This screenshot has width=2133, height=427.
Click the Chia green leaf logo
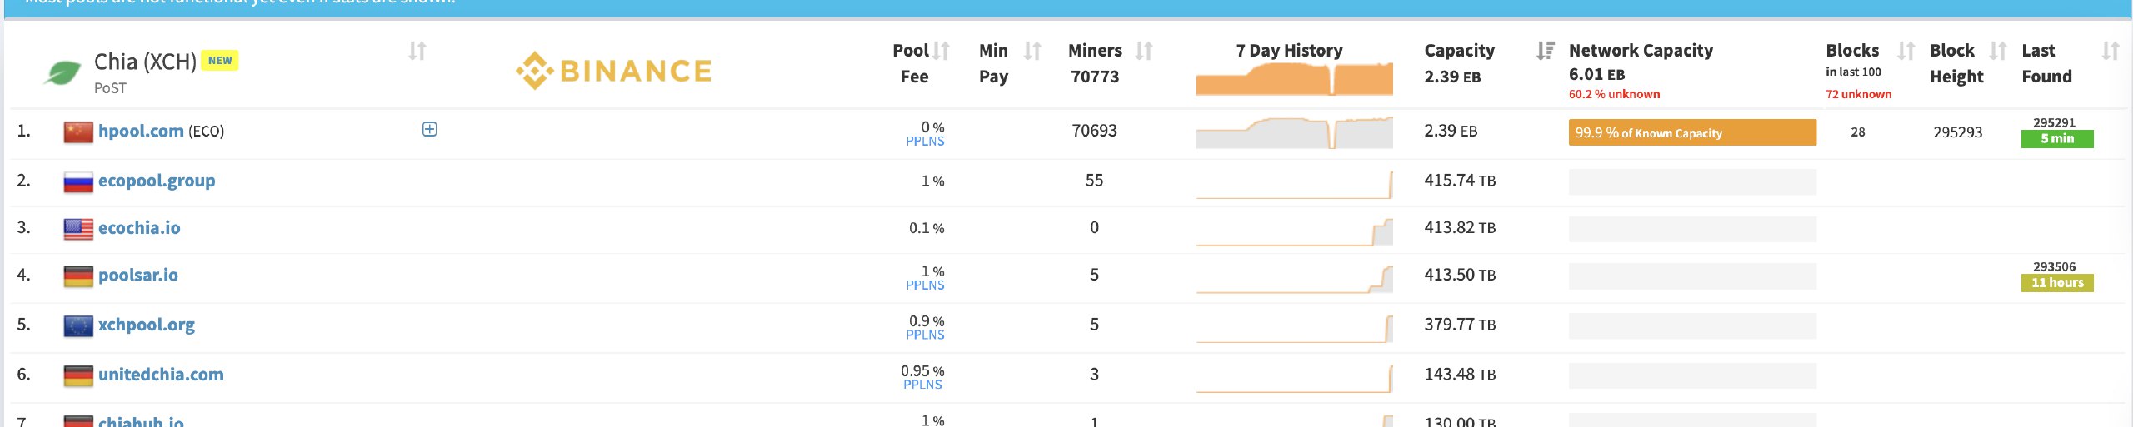62,74
